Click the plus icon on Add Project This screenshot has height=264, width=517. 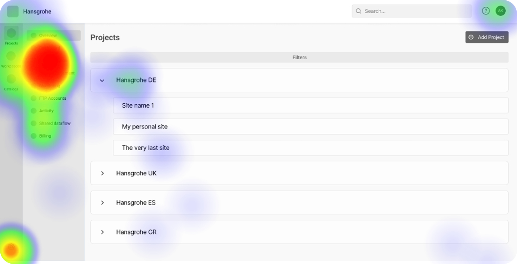click(x=471, y=37)
